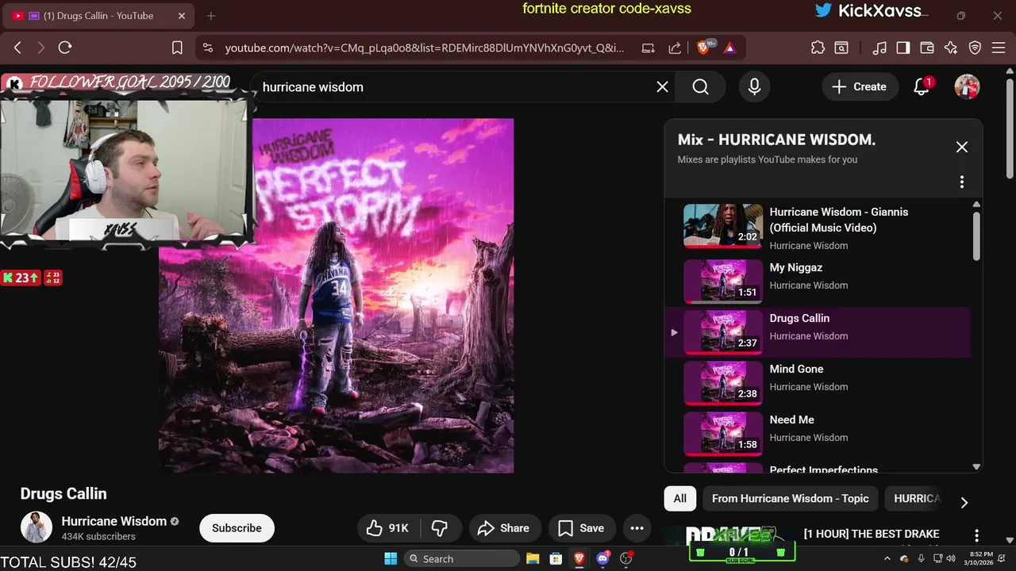Click the Windows taskbar Search box
This screenshot has height=571, width=1016.
(460, 558)
